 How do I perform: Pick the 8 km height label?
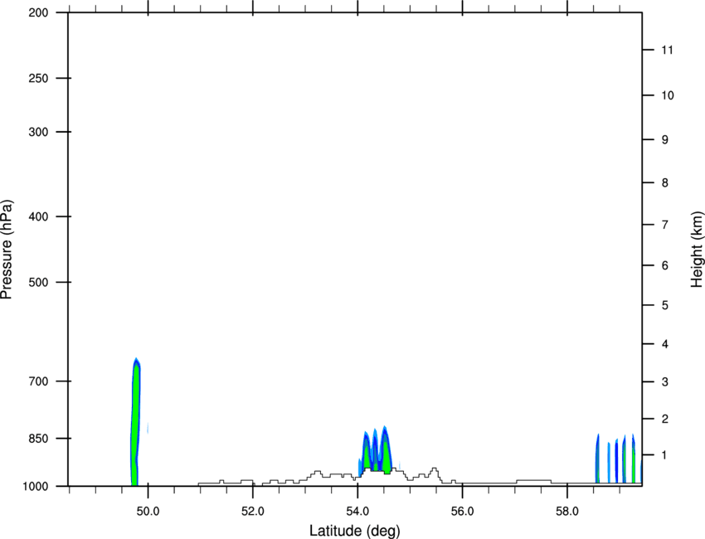pyautogui.click(x=665, y=183)
